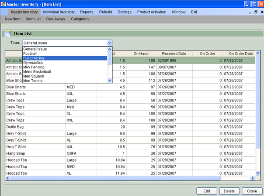Click the Master Inventory app icon in title bar
This screenshot has width=264, height=196.
click(x=4, y=4)
